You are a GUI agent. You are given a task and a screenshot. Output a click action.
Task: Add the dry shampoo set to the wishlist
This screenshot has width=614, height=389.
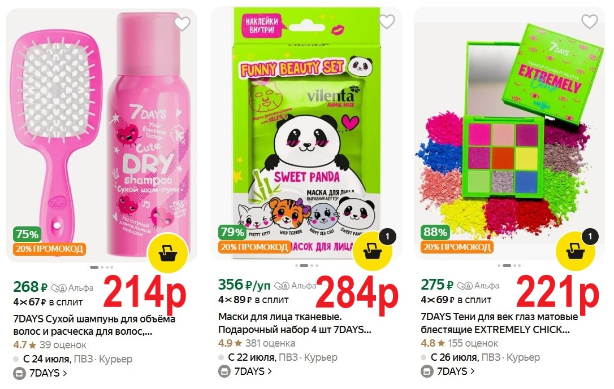click(x=182, y=24)
